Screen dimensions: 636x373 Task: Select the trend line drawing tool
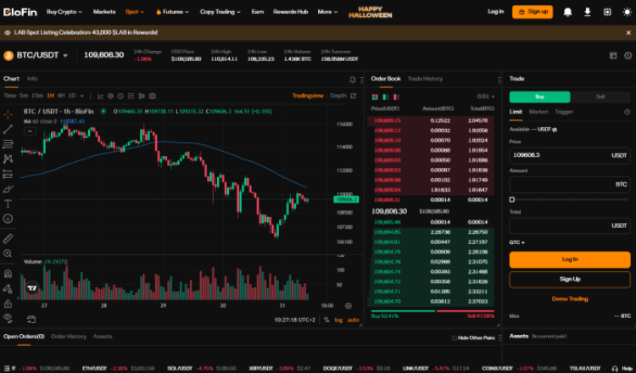8,130
